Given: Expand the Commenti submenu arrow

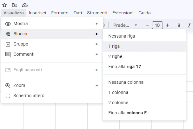Looking at the screenshot, I should pos(97,54).
